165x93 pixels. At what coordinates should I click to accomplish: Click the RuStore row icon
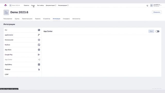pos(39,45)
